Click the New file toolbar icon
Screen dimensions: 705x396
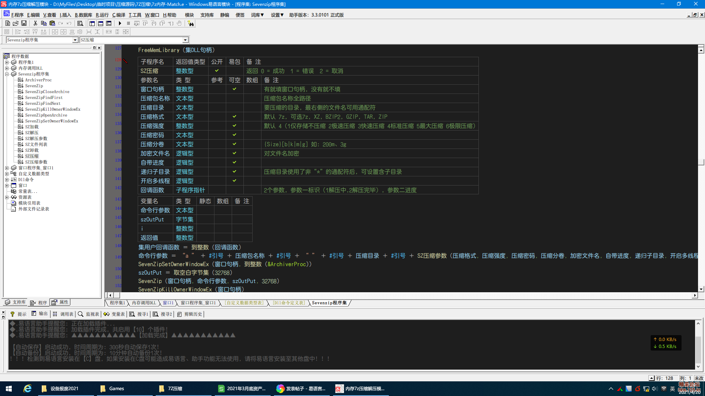coord(7,23)
